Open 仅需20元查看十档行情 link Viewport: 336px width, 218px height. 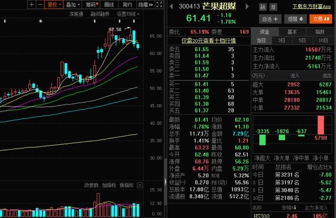pyautogui.click(x=209, y=41)
